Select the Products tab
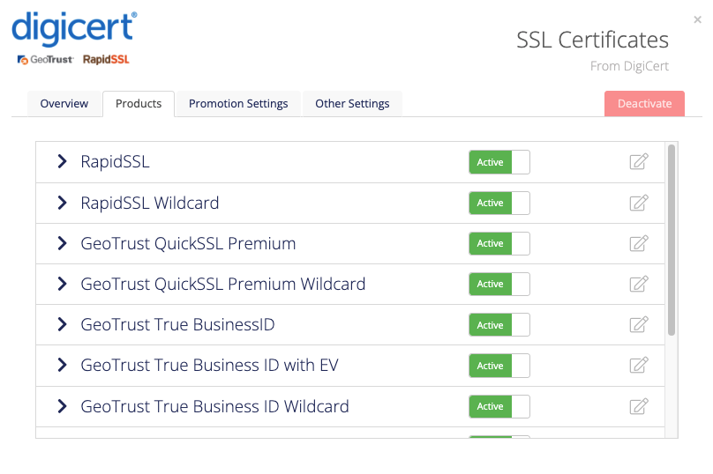Image resolution: width=713 pixels, height=474 pixels. tap(139, 104)
